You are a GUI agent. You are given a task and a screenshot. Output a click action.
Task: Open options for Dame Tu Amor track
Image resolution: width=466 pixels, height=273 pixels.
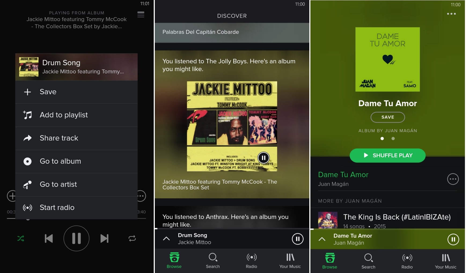click(453, 179)
